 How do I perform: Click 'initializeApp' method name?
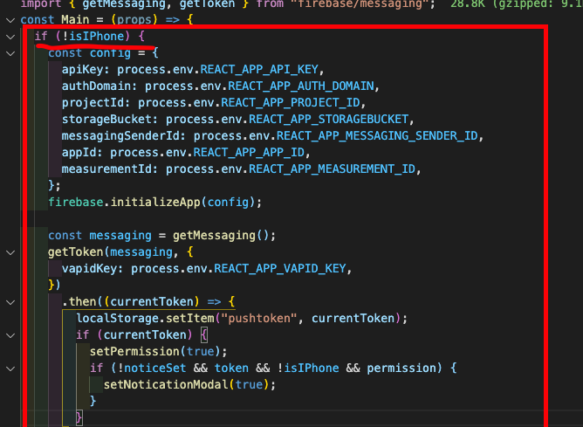[155, 203]
